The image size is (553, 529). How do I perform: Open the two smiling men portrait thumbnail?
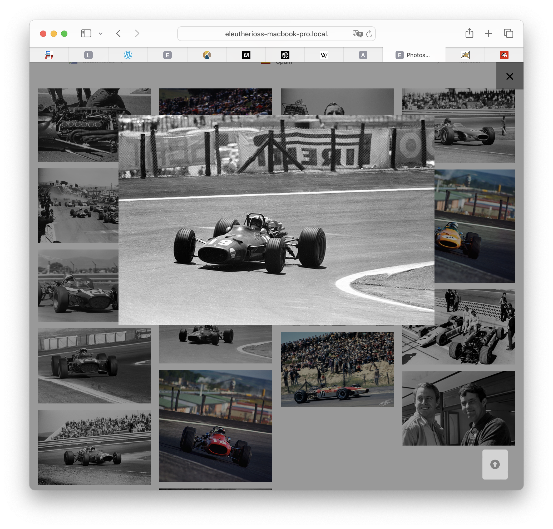click(458, 408)
